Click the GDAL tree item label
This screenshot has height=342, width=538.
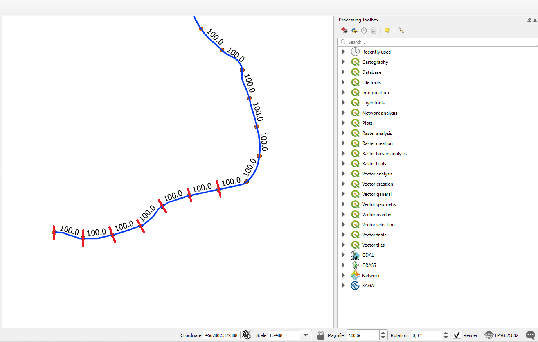coord(368,255)
